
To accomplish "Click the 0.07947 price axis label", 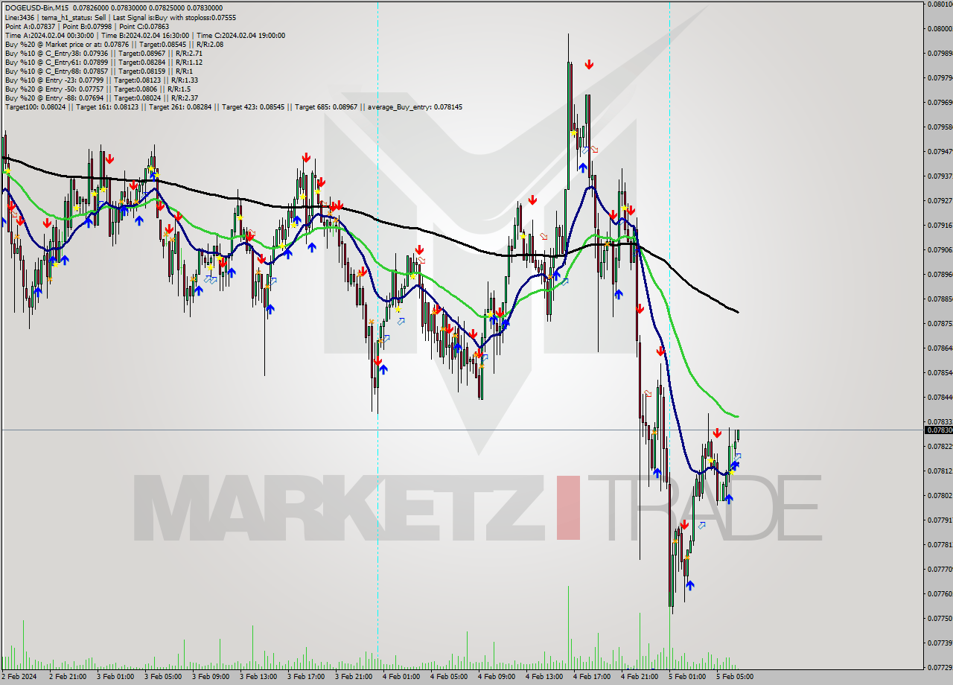I will coord(940,151).
